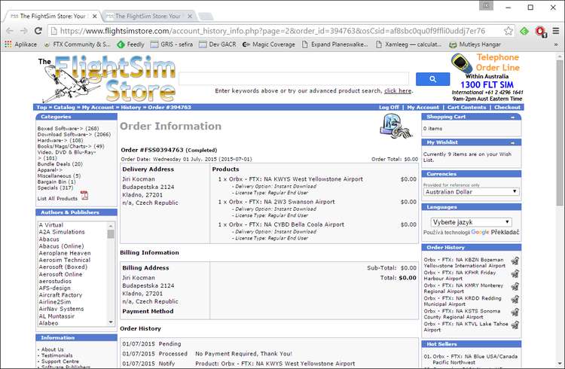
Task: Reorder icon beside KRDD Redding Municipal
Action: [515, 300]
